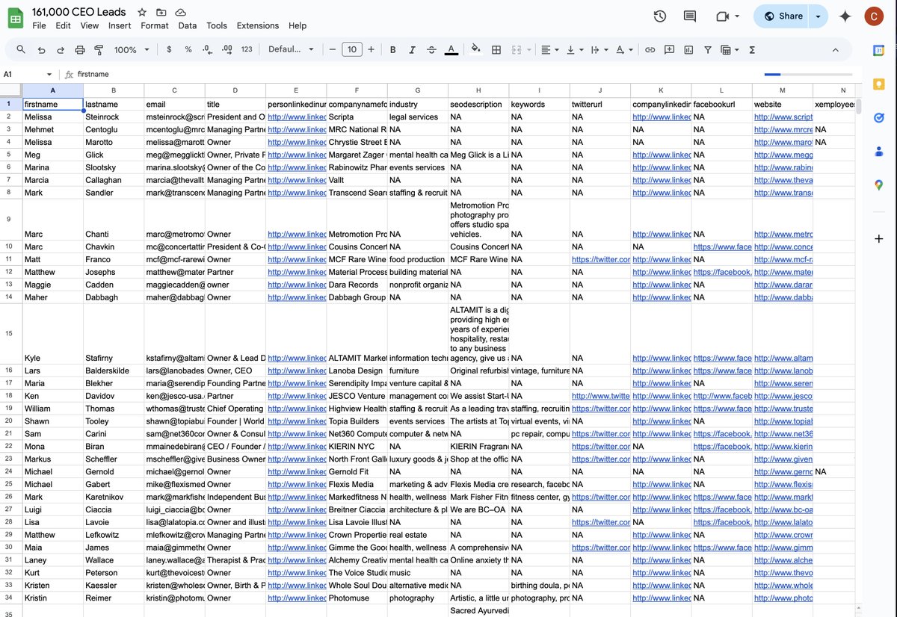Toggle bold formatting

click(x=392, y=49)
